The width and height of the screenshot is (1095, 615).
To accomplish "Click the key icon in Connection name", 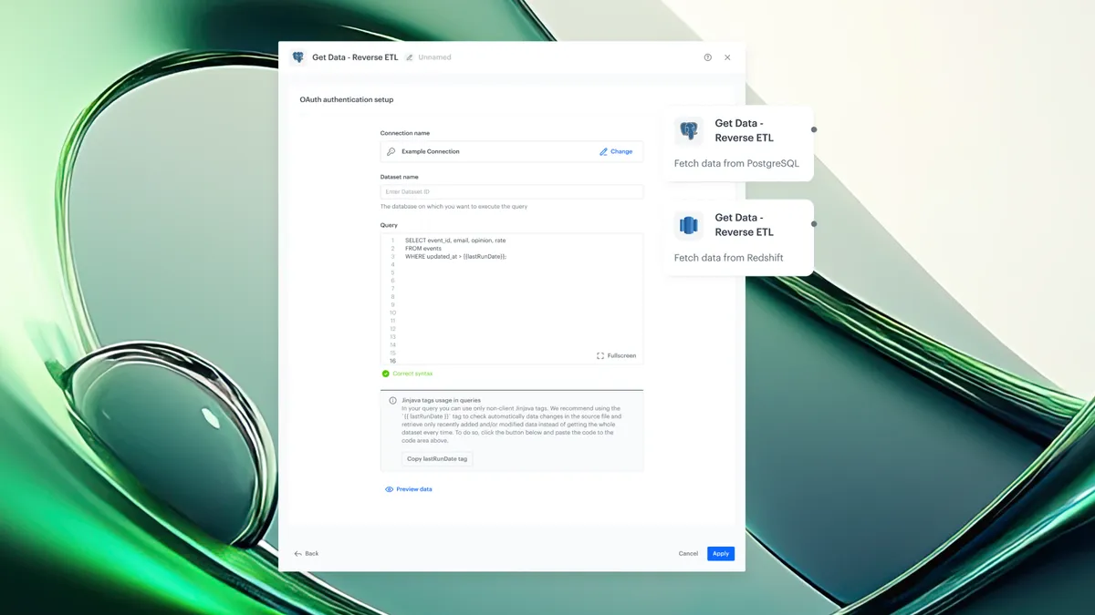I will (x=391, y=152).
